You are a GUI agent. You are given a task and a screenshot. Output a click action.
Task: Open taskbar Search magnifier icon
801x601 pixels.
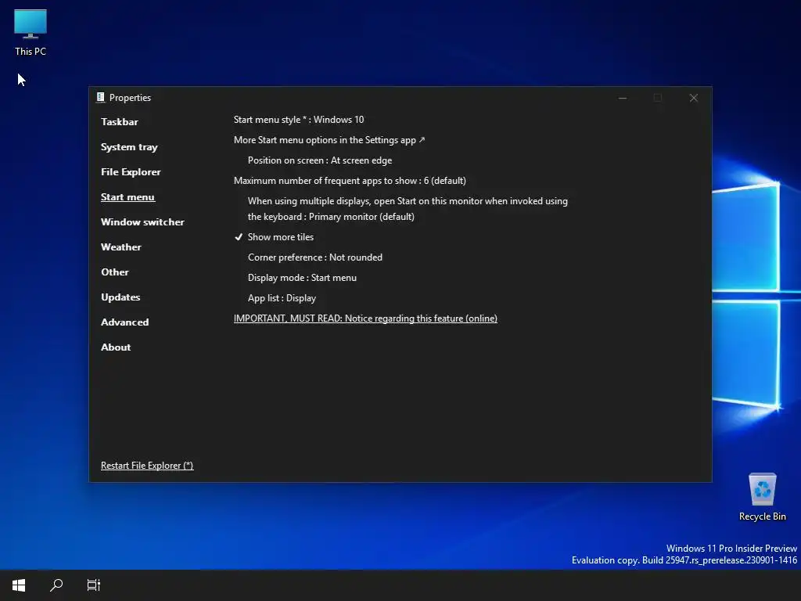(56, 585)
